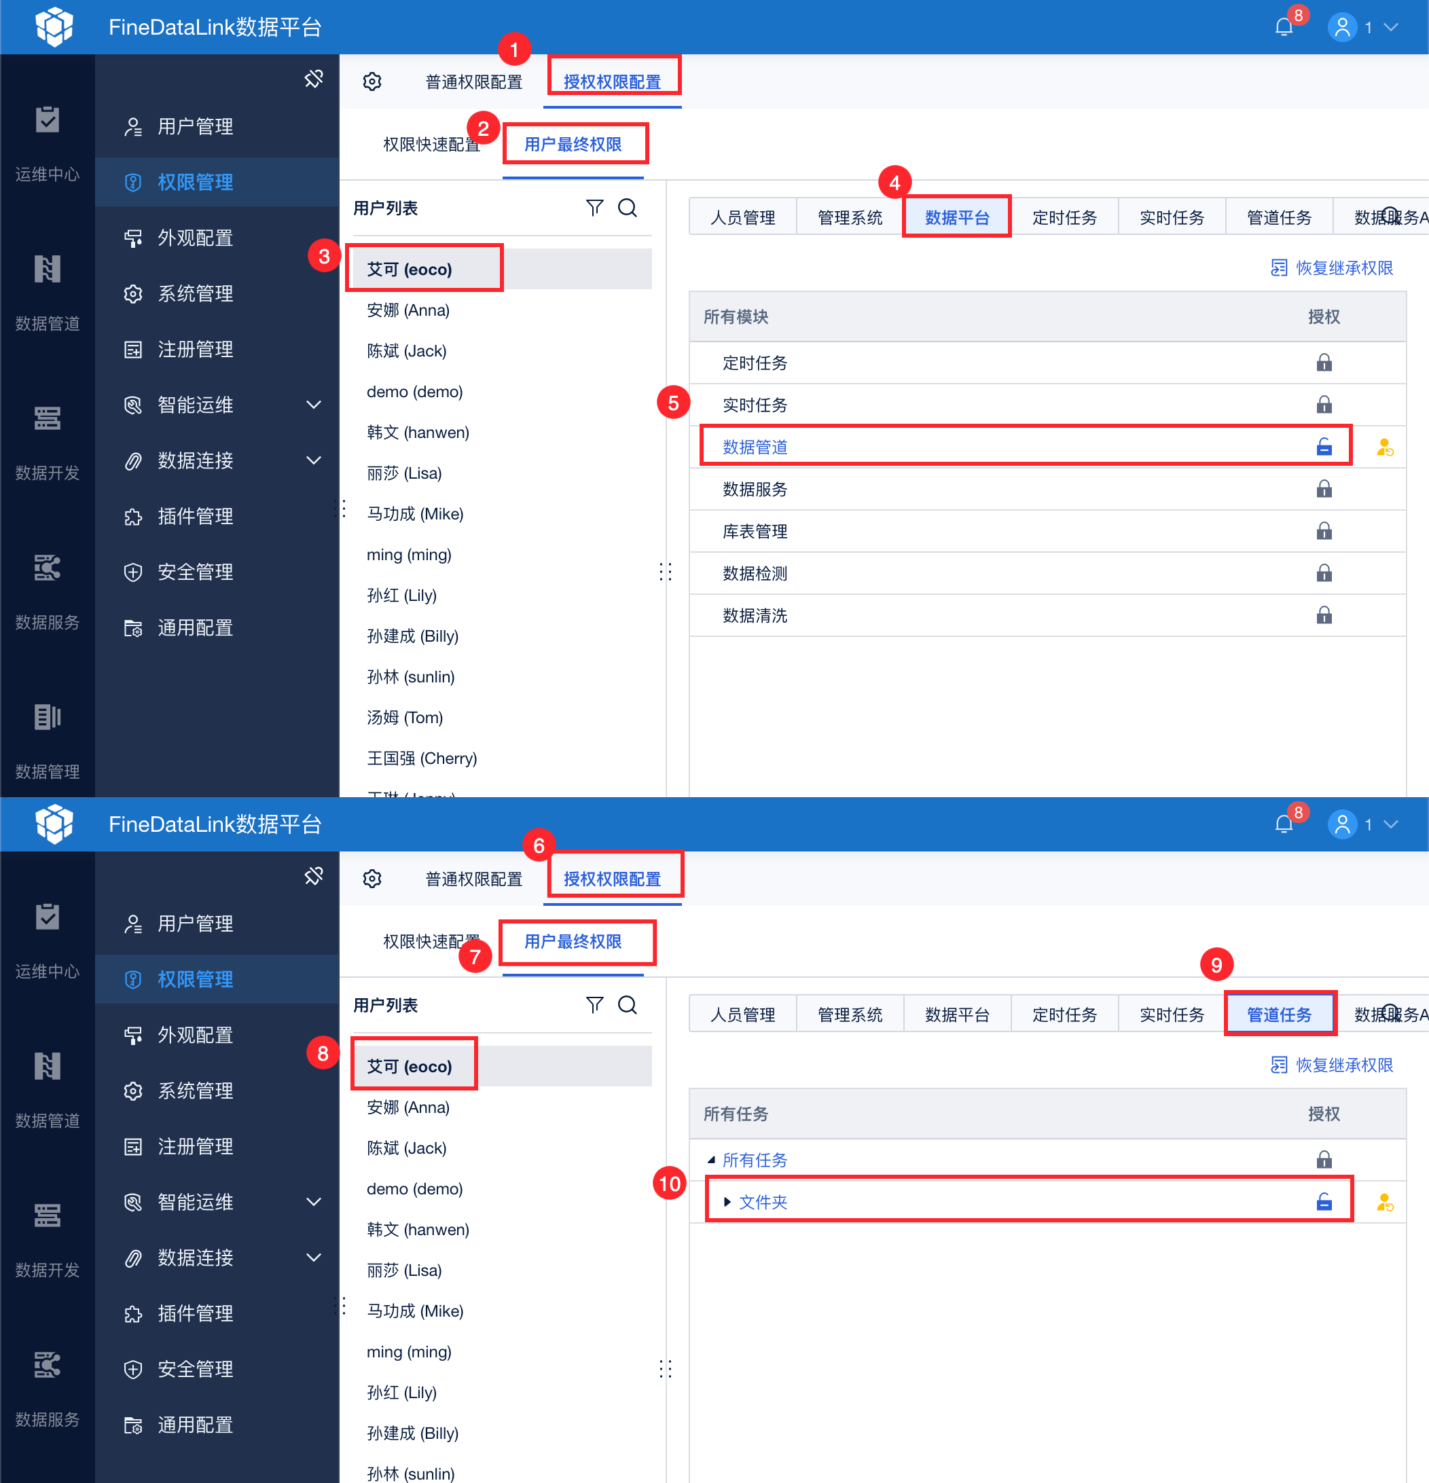This screenshot has height=1483, width=1429.
Task: Toggle lock for 数据清洗 module row
Action: tap(1324, 615)
